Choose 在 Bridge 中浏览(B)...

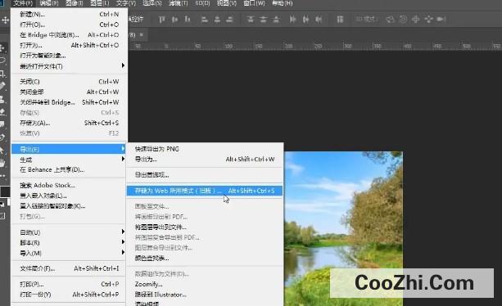click(69, 34)
